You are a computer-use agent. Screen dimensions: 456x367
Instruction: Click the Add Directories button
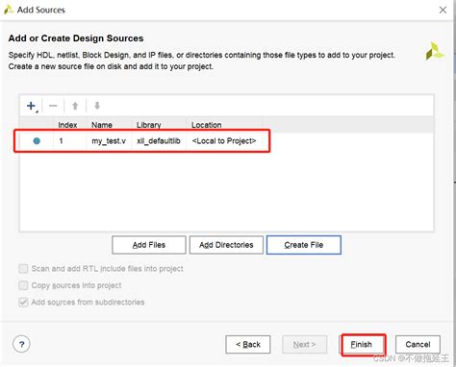click(x=226, y=245)
